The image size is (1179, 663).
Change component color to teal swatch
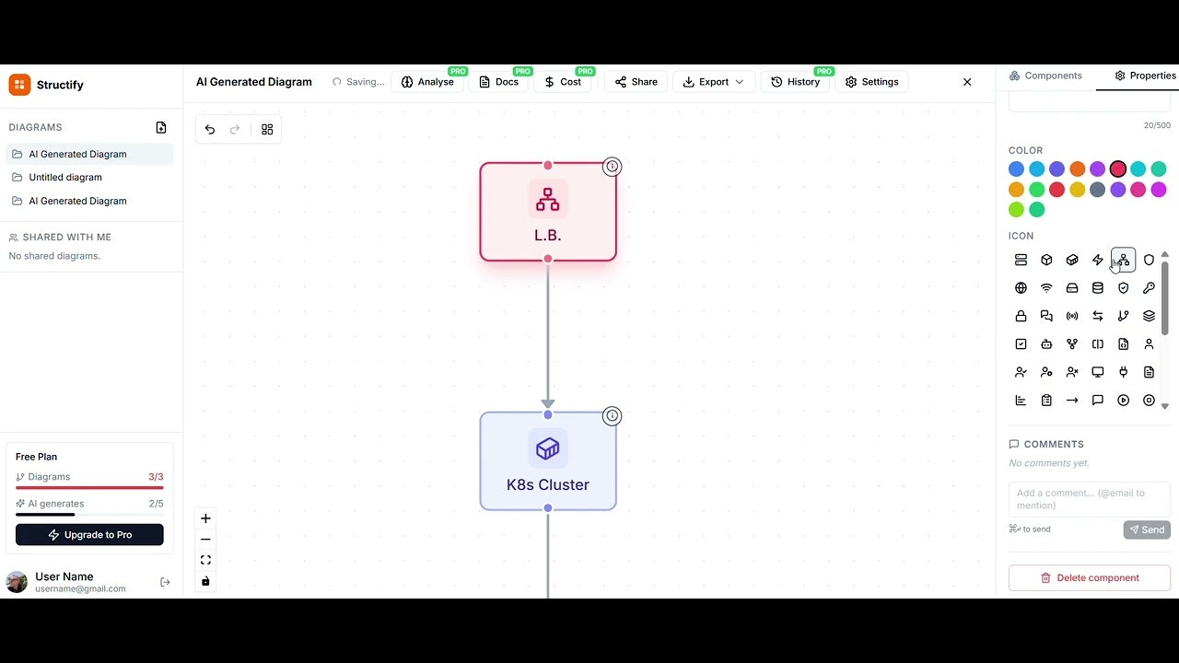1137,169
